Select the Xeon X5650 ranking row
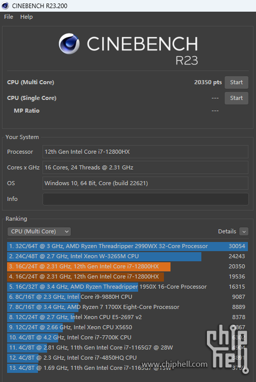The width and height of the screenshot is (256, 382). (127, 327)
